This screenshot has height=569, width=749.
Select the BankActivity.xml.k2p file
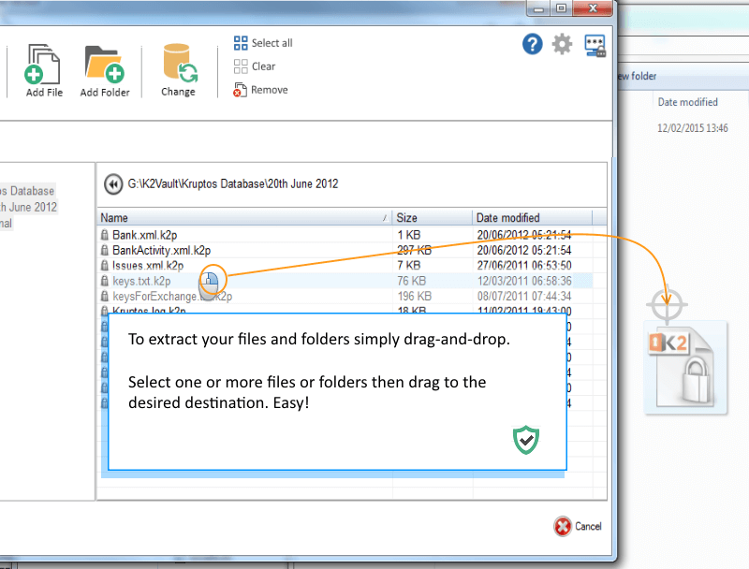[x=161, y=250]
